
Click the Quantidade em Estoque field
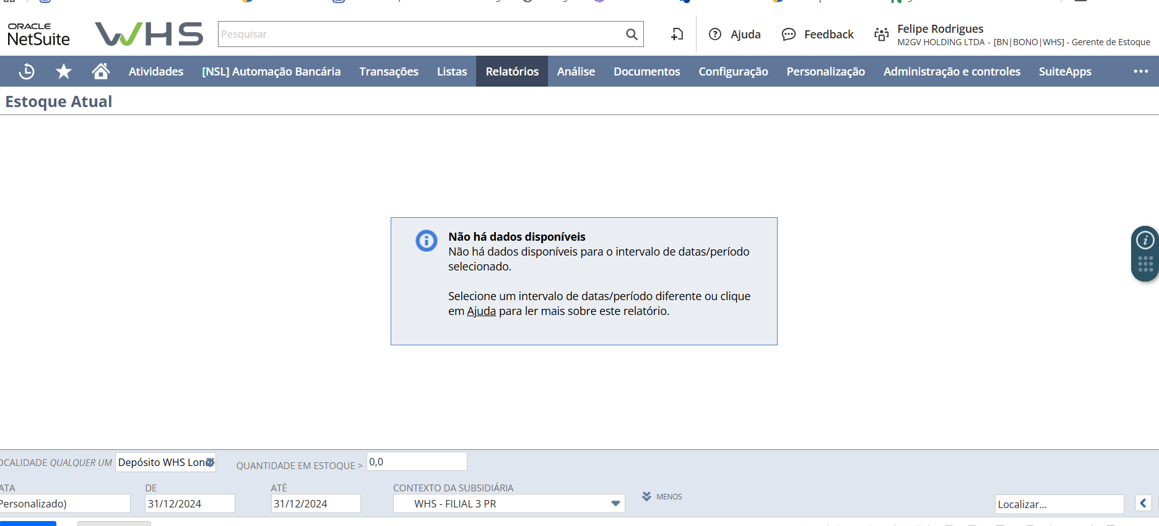tap(416, 462)
